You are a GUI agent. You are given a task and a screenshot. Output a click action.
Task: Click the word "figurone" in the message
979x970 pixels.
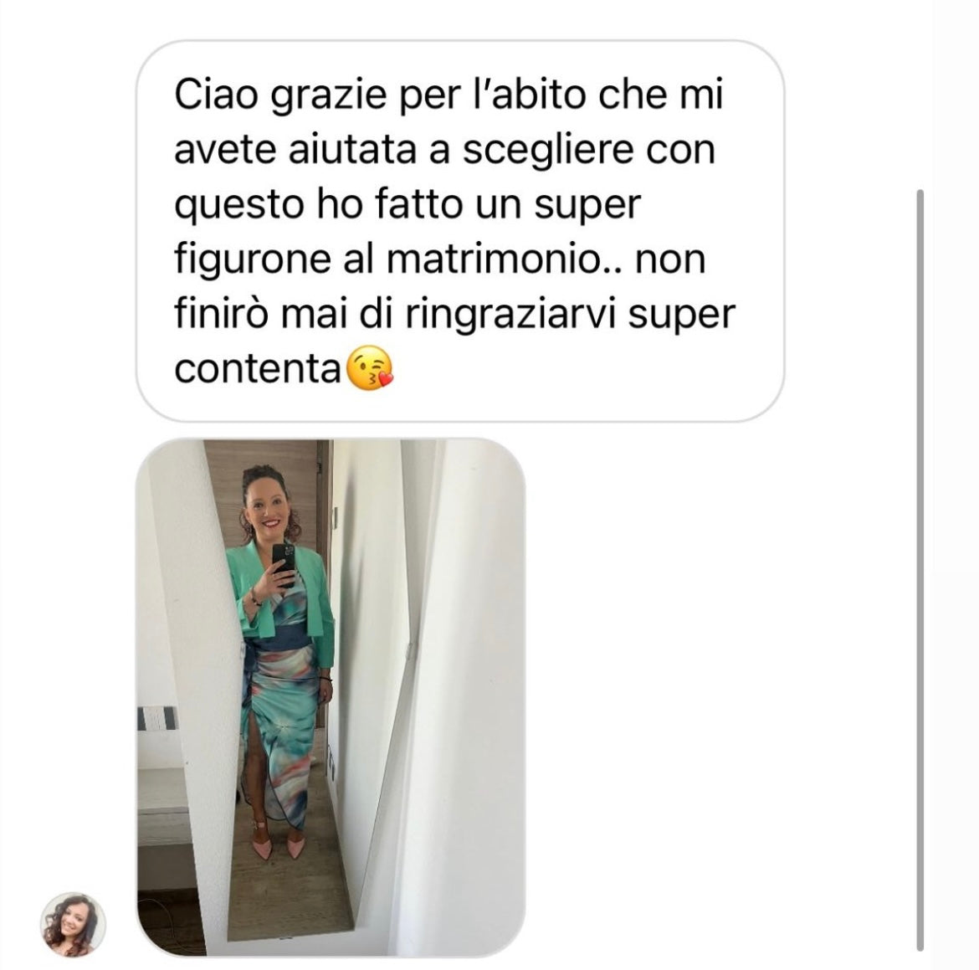(252, 260)
